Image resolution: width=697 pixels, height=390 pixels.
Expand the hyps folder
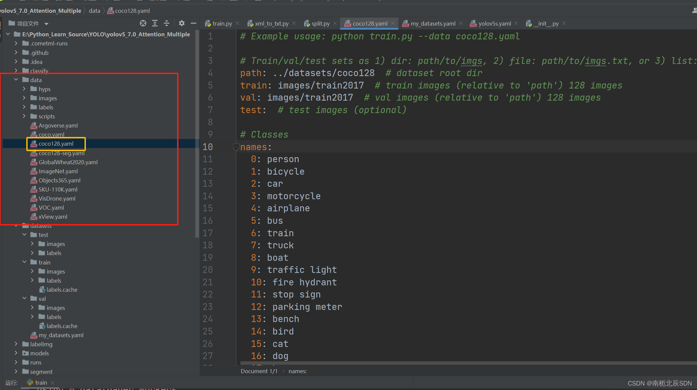click(x=24, y=89)
